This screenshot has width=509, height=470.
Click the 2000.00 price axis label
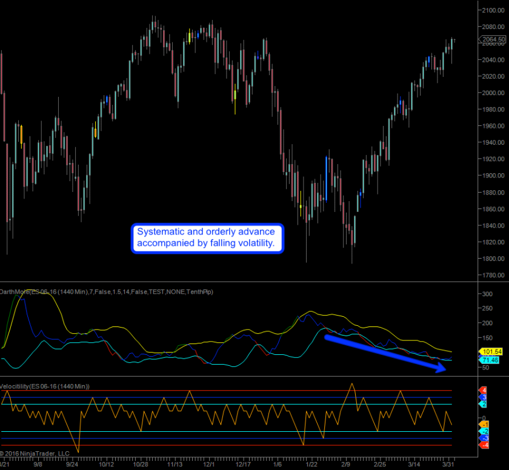point(492,93)
